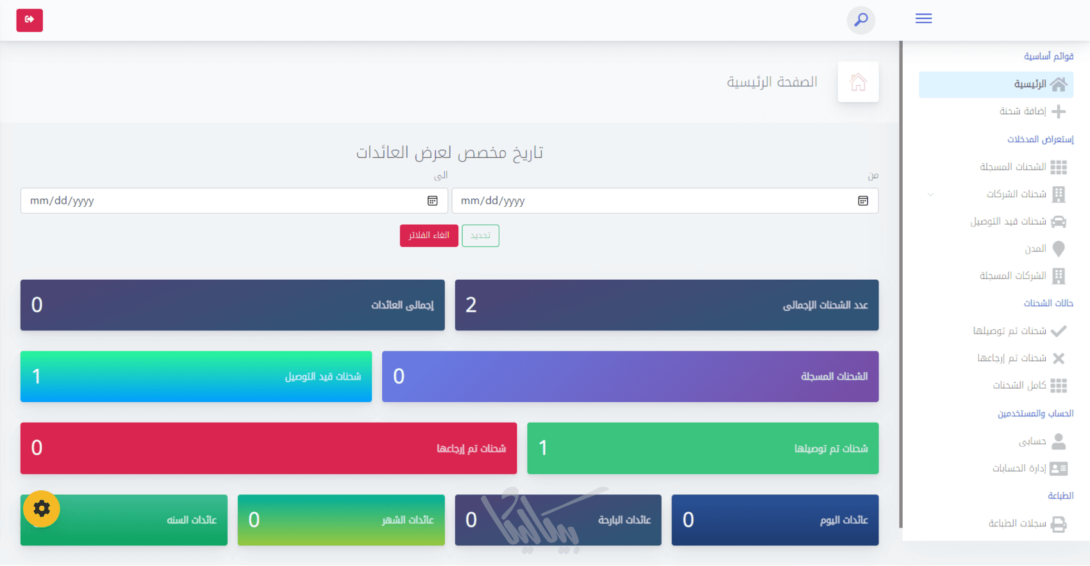Open search with the magnifier icon
1090x566 pixels.
860,20
